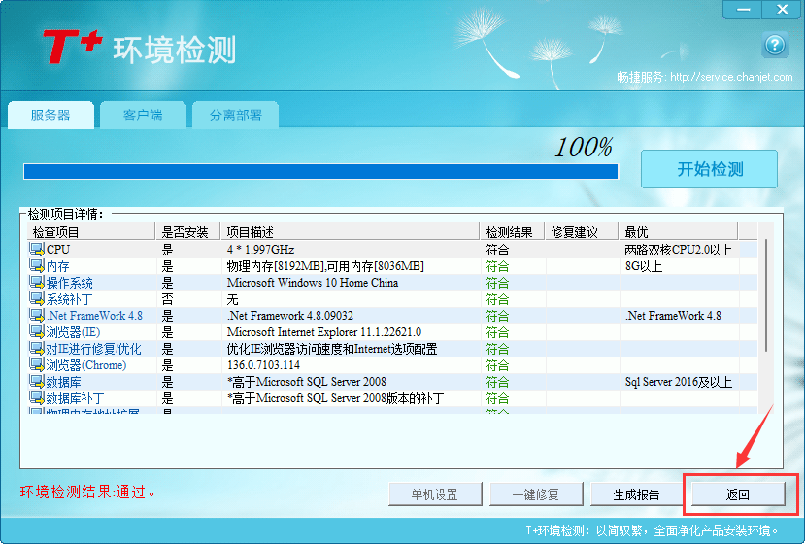This screenshot has height=544, width=805.
Task: Start detection with 开始检测 button
Action: (710, 169)
